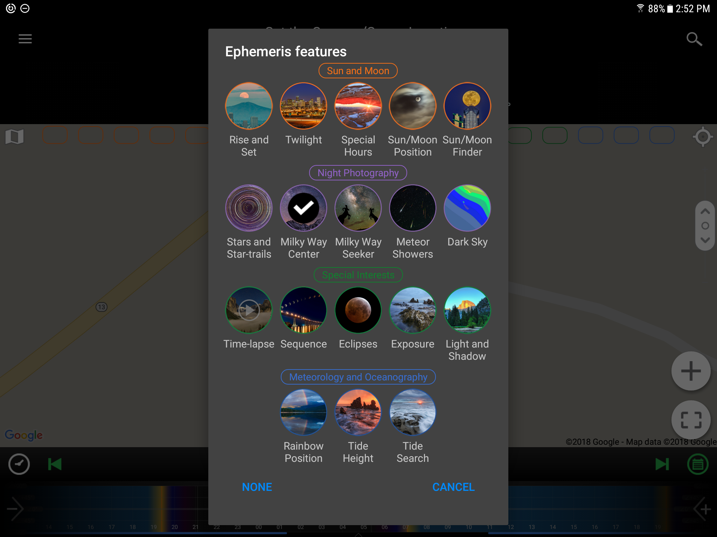Image resolution: width=717 pixels, height=537 pixels.
Task: Open the search magnifier icon
Action: click(x=694, y=39)
